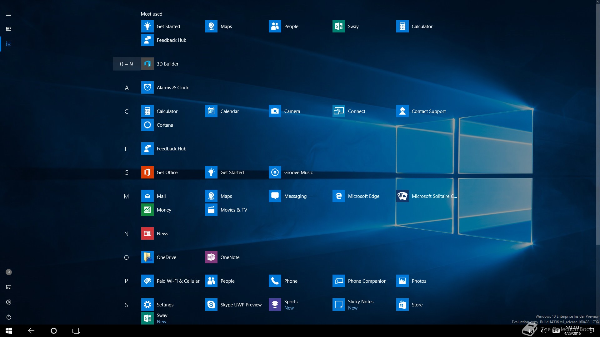600x337 pixels.
Task: Open Maps in the M group
Action: coord(211,196)
